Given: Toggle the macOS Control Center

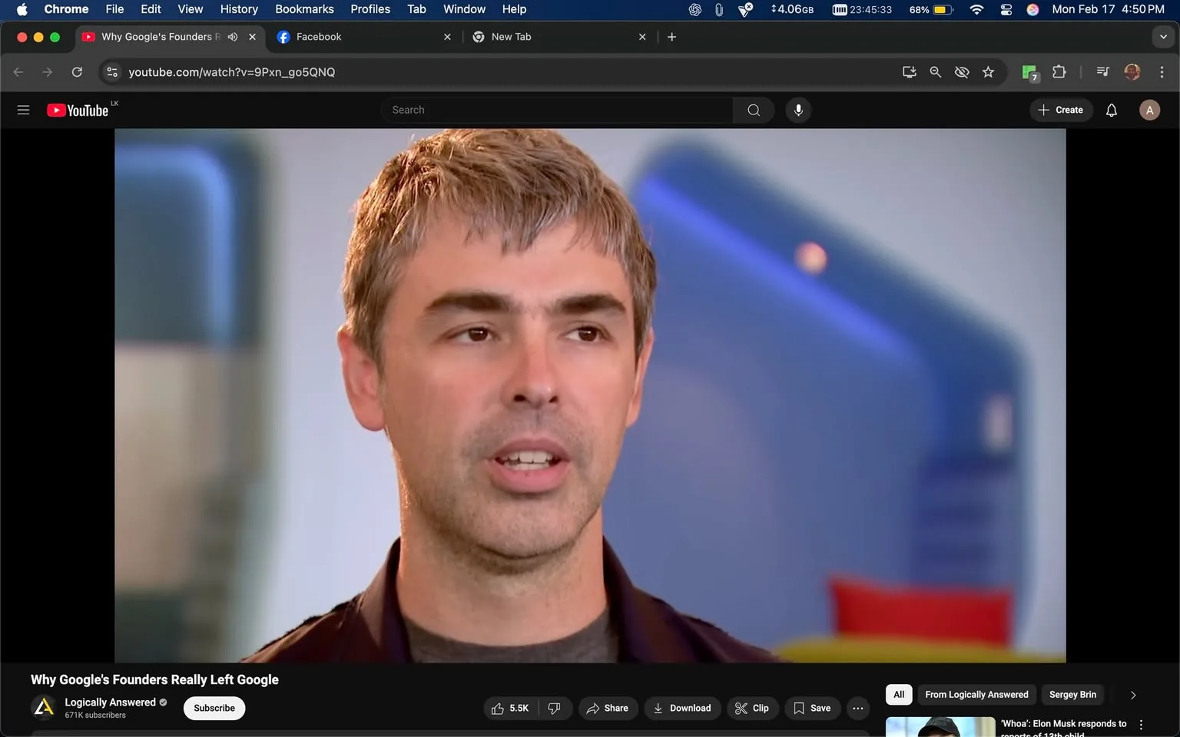Looking at the screenshot, I should pos(1005,9).
